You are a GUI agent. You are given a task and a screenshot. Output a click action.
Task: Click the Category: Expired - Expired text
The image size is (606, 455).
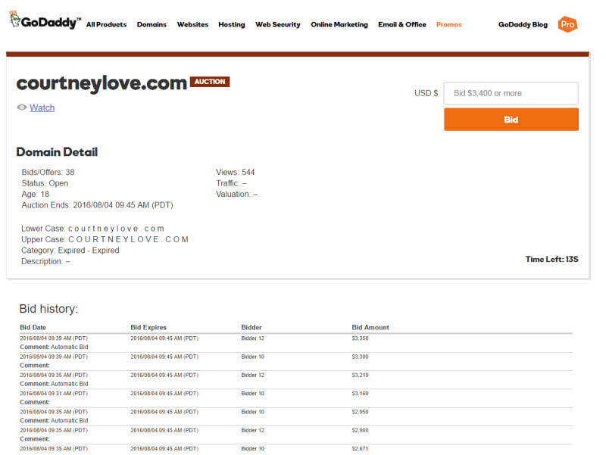click(70, 251)
